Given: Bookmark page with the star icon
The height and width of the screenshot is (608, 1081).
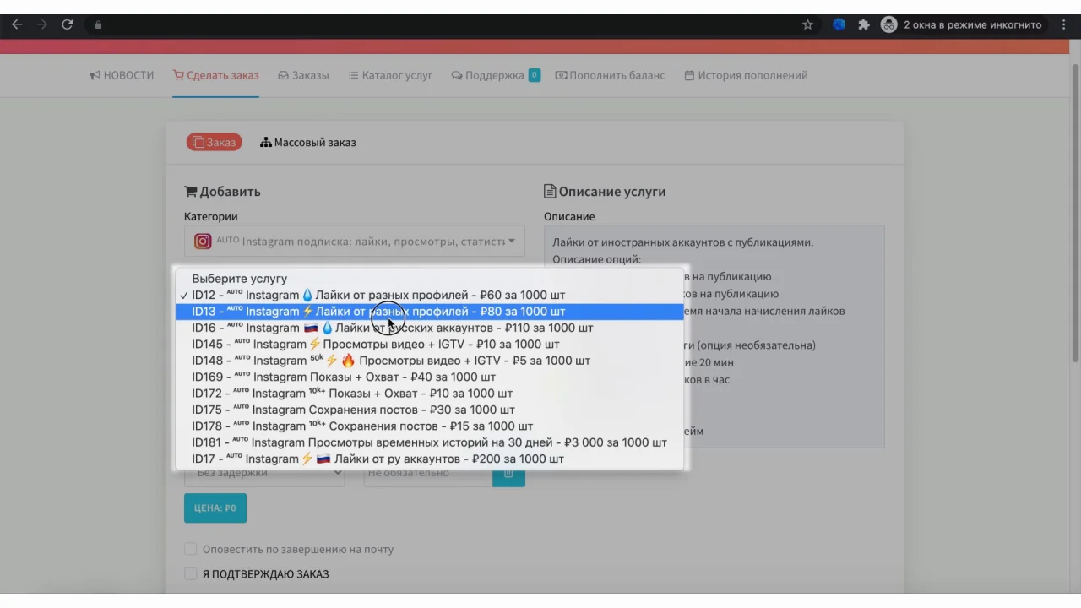Looking at the screenshot, I should point(807,24).
